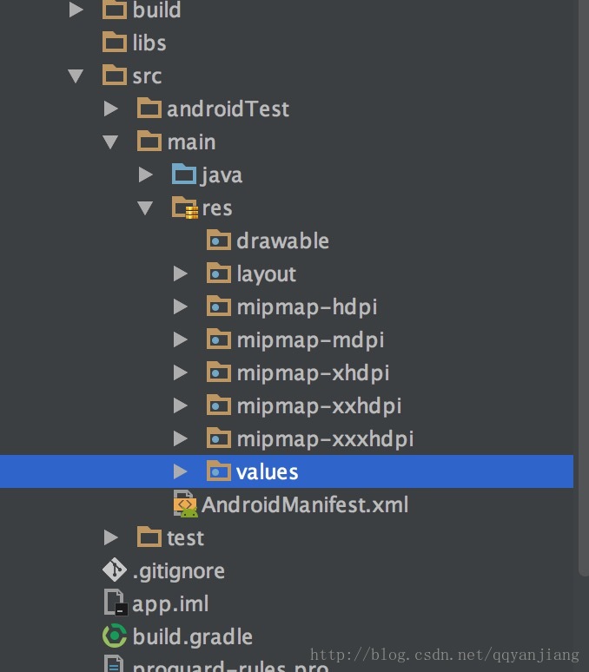Click the values folder icon
The width and height of the screenshot is (589, 672).
tap(219, 471)
